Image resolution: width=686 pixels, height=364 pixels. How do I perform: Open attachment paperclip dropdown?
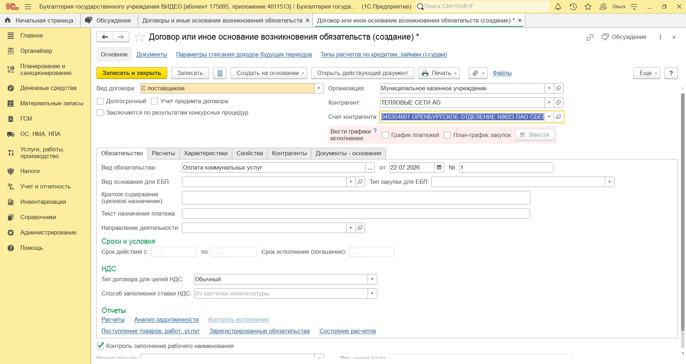[478, 73]
